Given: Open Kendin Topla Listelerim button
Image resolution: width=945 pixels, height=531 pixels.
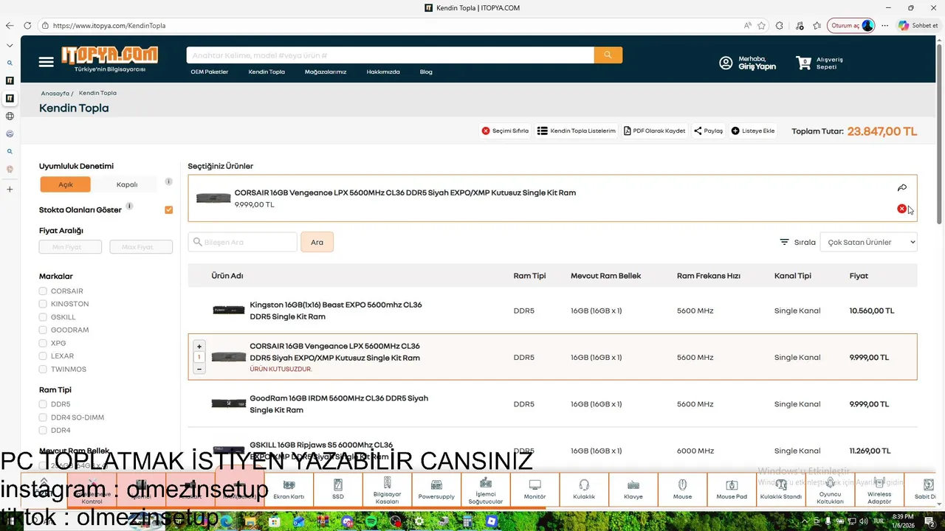Looking at the screenshot, I should click(x=577, y=131).
